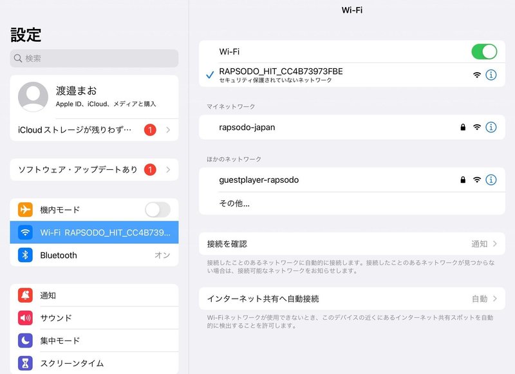The image size is (515, 374).
Task: Open 機内モード row
Action: [94, 209]
